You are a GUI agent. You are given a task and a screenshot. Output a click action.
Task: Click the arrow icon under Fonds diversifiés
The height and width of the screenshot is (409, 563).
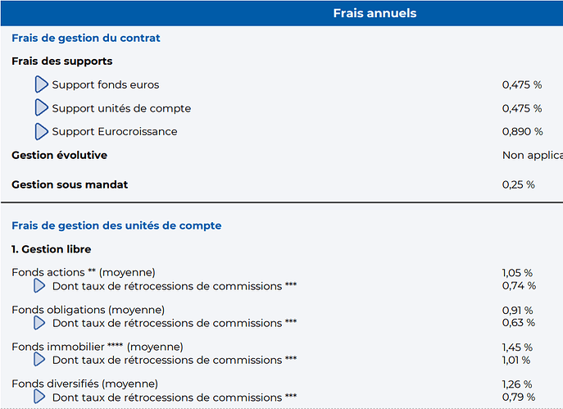pos(39,397)
